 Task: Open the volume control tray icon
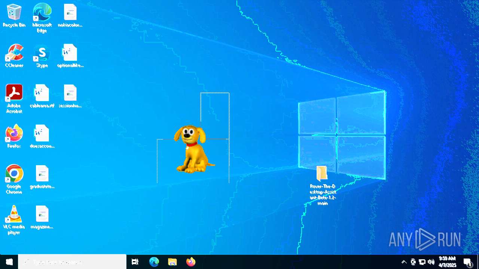[431, 262]
